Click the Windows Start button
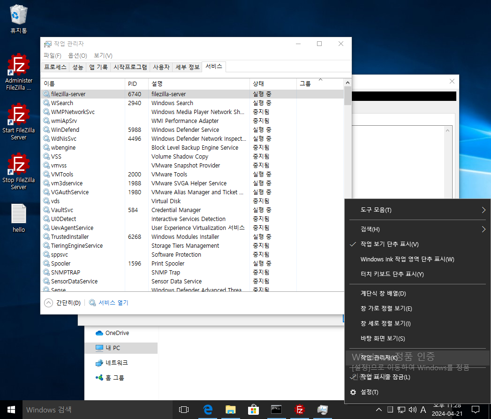Viewport: 491px width, 419px height. (11, 410)
